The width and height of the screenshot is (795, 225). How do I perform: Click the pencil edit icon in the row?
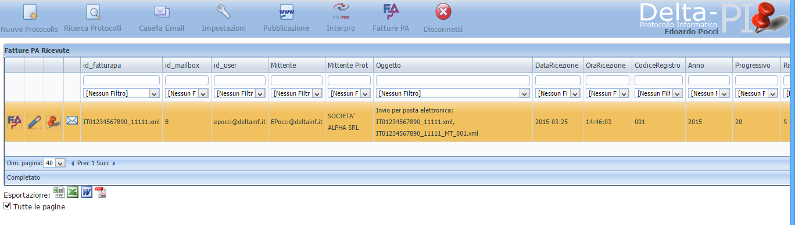(34, 122)
